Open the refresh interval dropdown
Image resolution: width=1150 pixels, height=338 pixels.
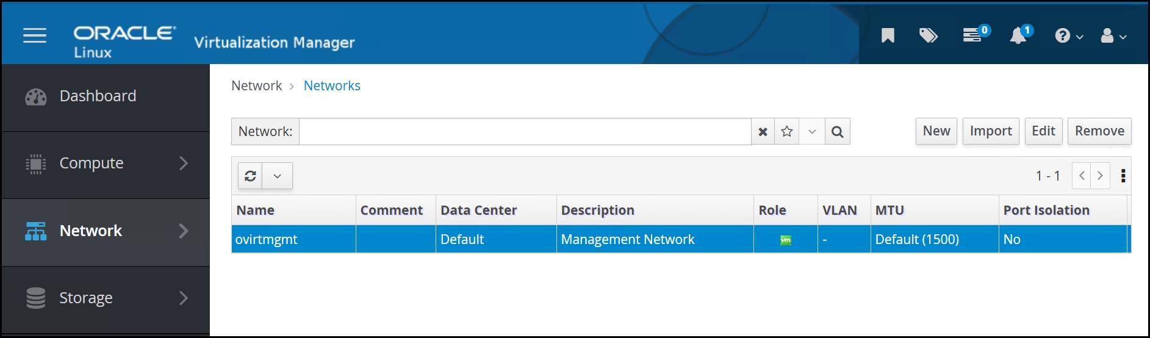tap(278, 176)
